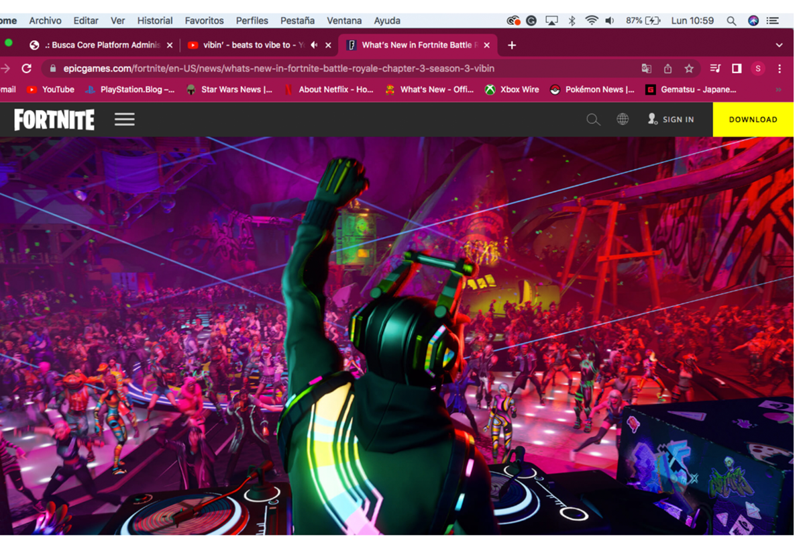The image size is (805, 537).
Task: Click the Grammarly menu bar icon
Action: click(x=531, y=21)
